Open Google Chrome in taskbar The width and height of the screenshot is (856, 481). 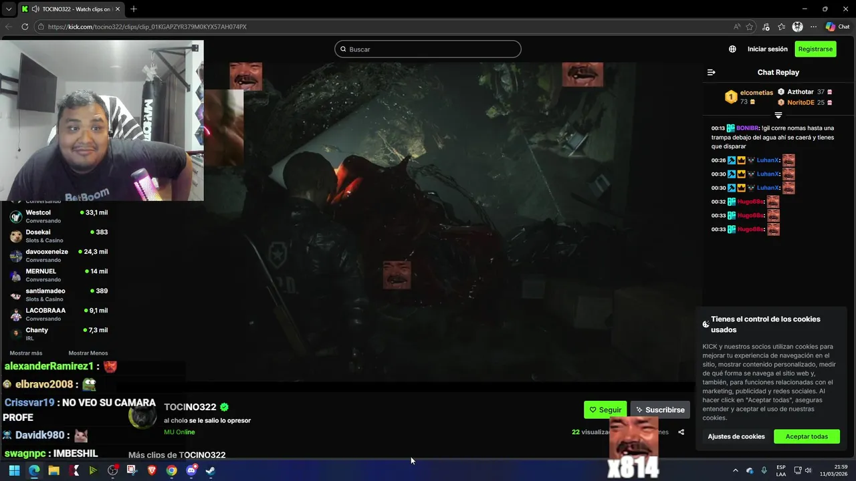(x=172, y=470)
